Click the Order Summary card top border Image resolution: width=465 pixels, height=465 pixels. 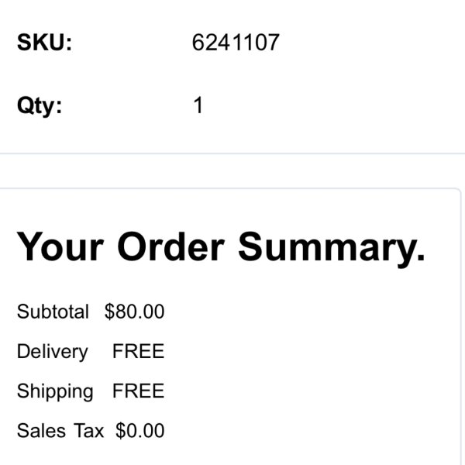click(229, 188)
